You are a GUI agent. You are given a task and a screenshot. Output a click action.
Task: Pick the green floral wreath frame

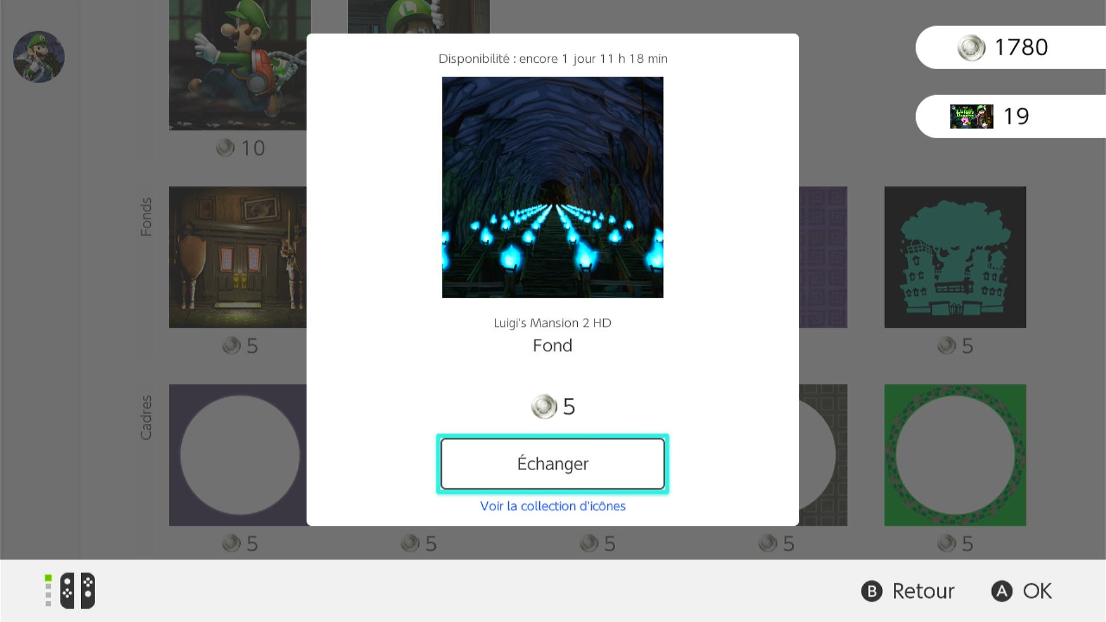click(x=955, y=455)
